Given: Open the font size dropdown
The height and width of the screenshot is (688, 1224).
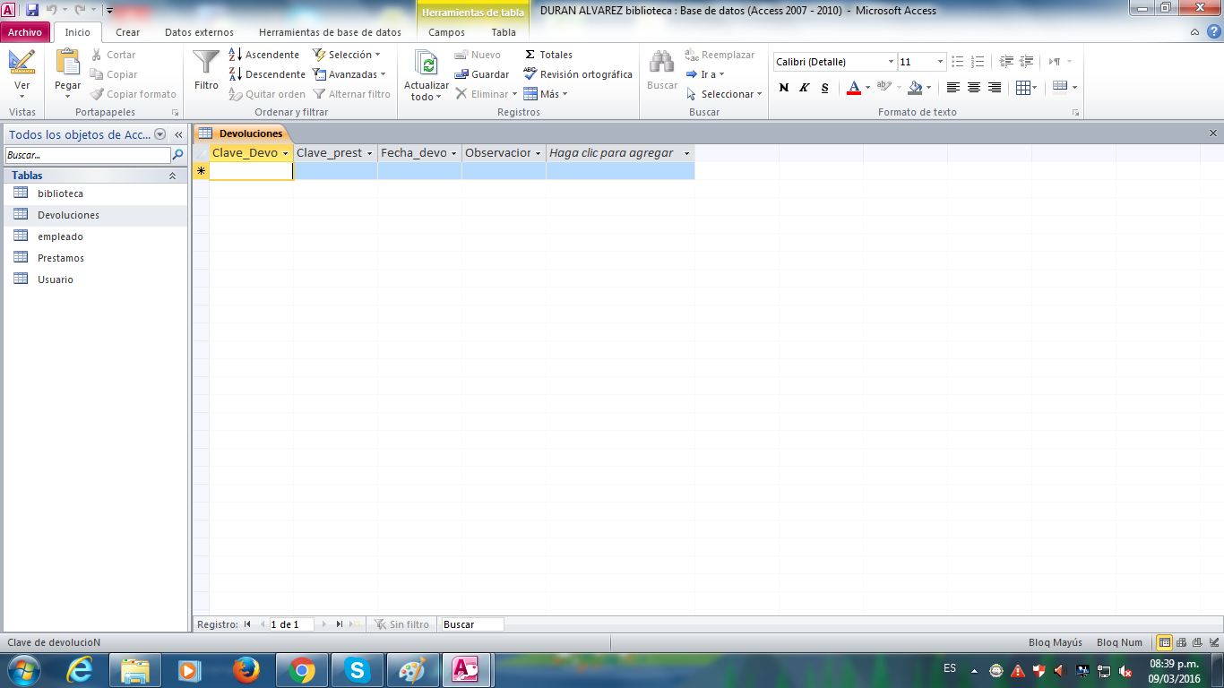Looking at the screenshot, I should pyautogui.click(x=940, y=62).
